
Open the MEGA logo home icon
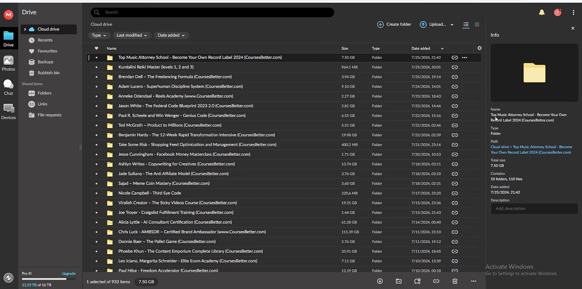(x=8, y=15)
